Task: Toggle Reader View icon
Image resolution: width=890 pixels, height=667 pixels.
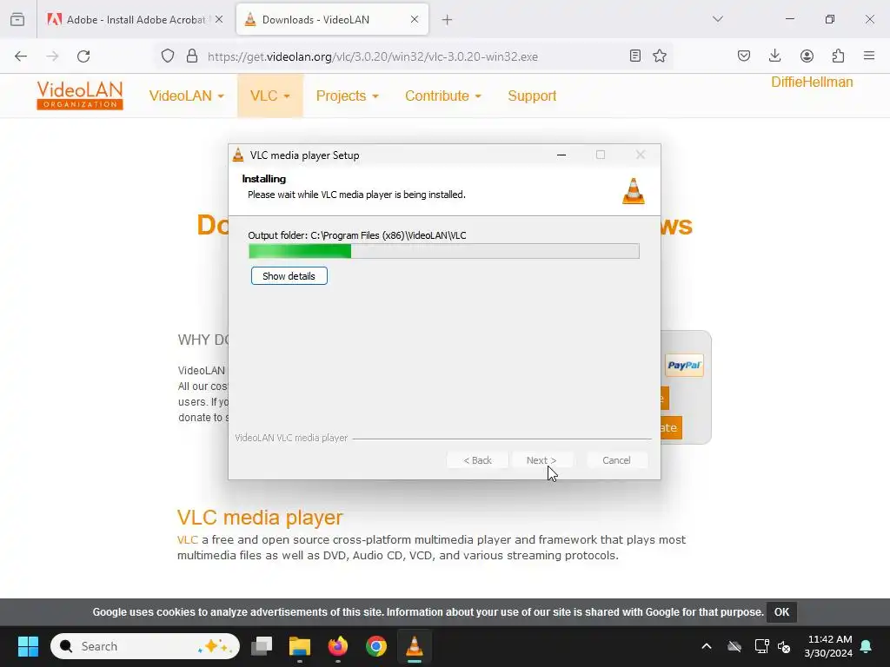Action: [x=635, y=56]
